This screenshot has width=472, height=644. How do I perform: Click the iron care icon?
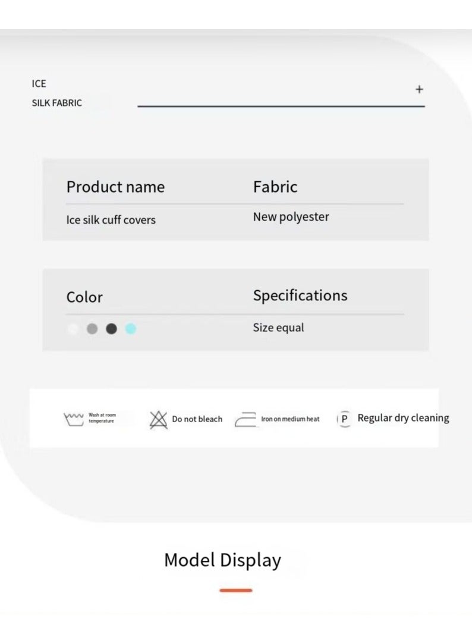246,420
